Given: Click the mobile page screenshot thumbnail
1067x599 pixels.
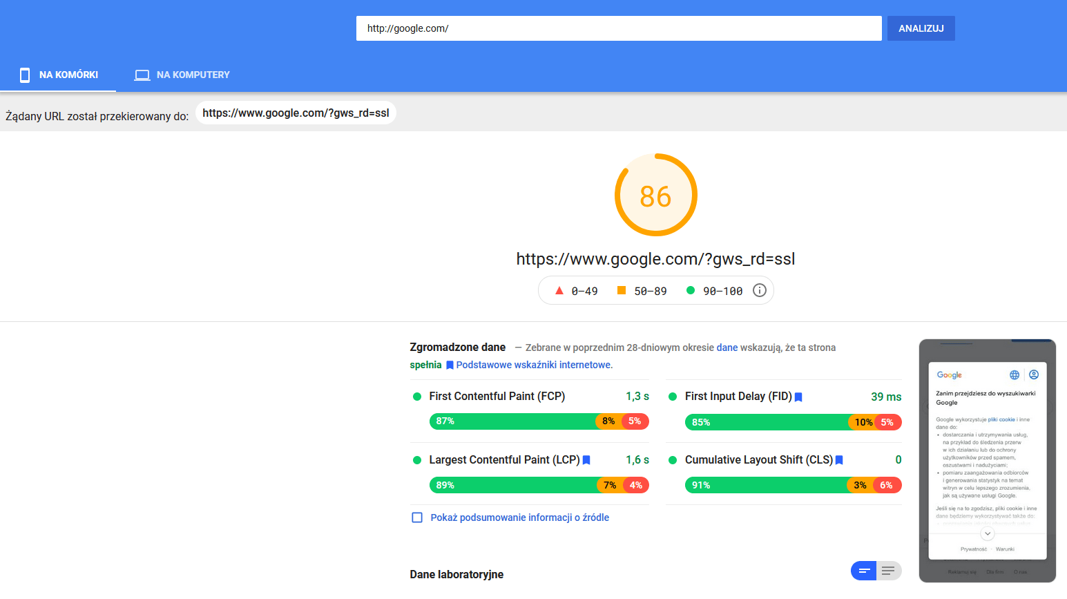Looking at the screenshot, I should [x=988, y=461].
